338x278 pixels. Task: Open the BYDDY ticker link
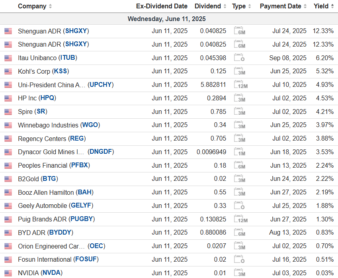point(60,233)
